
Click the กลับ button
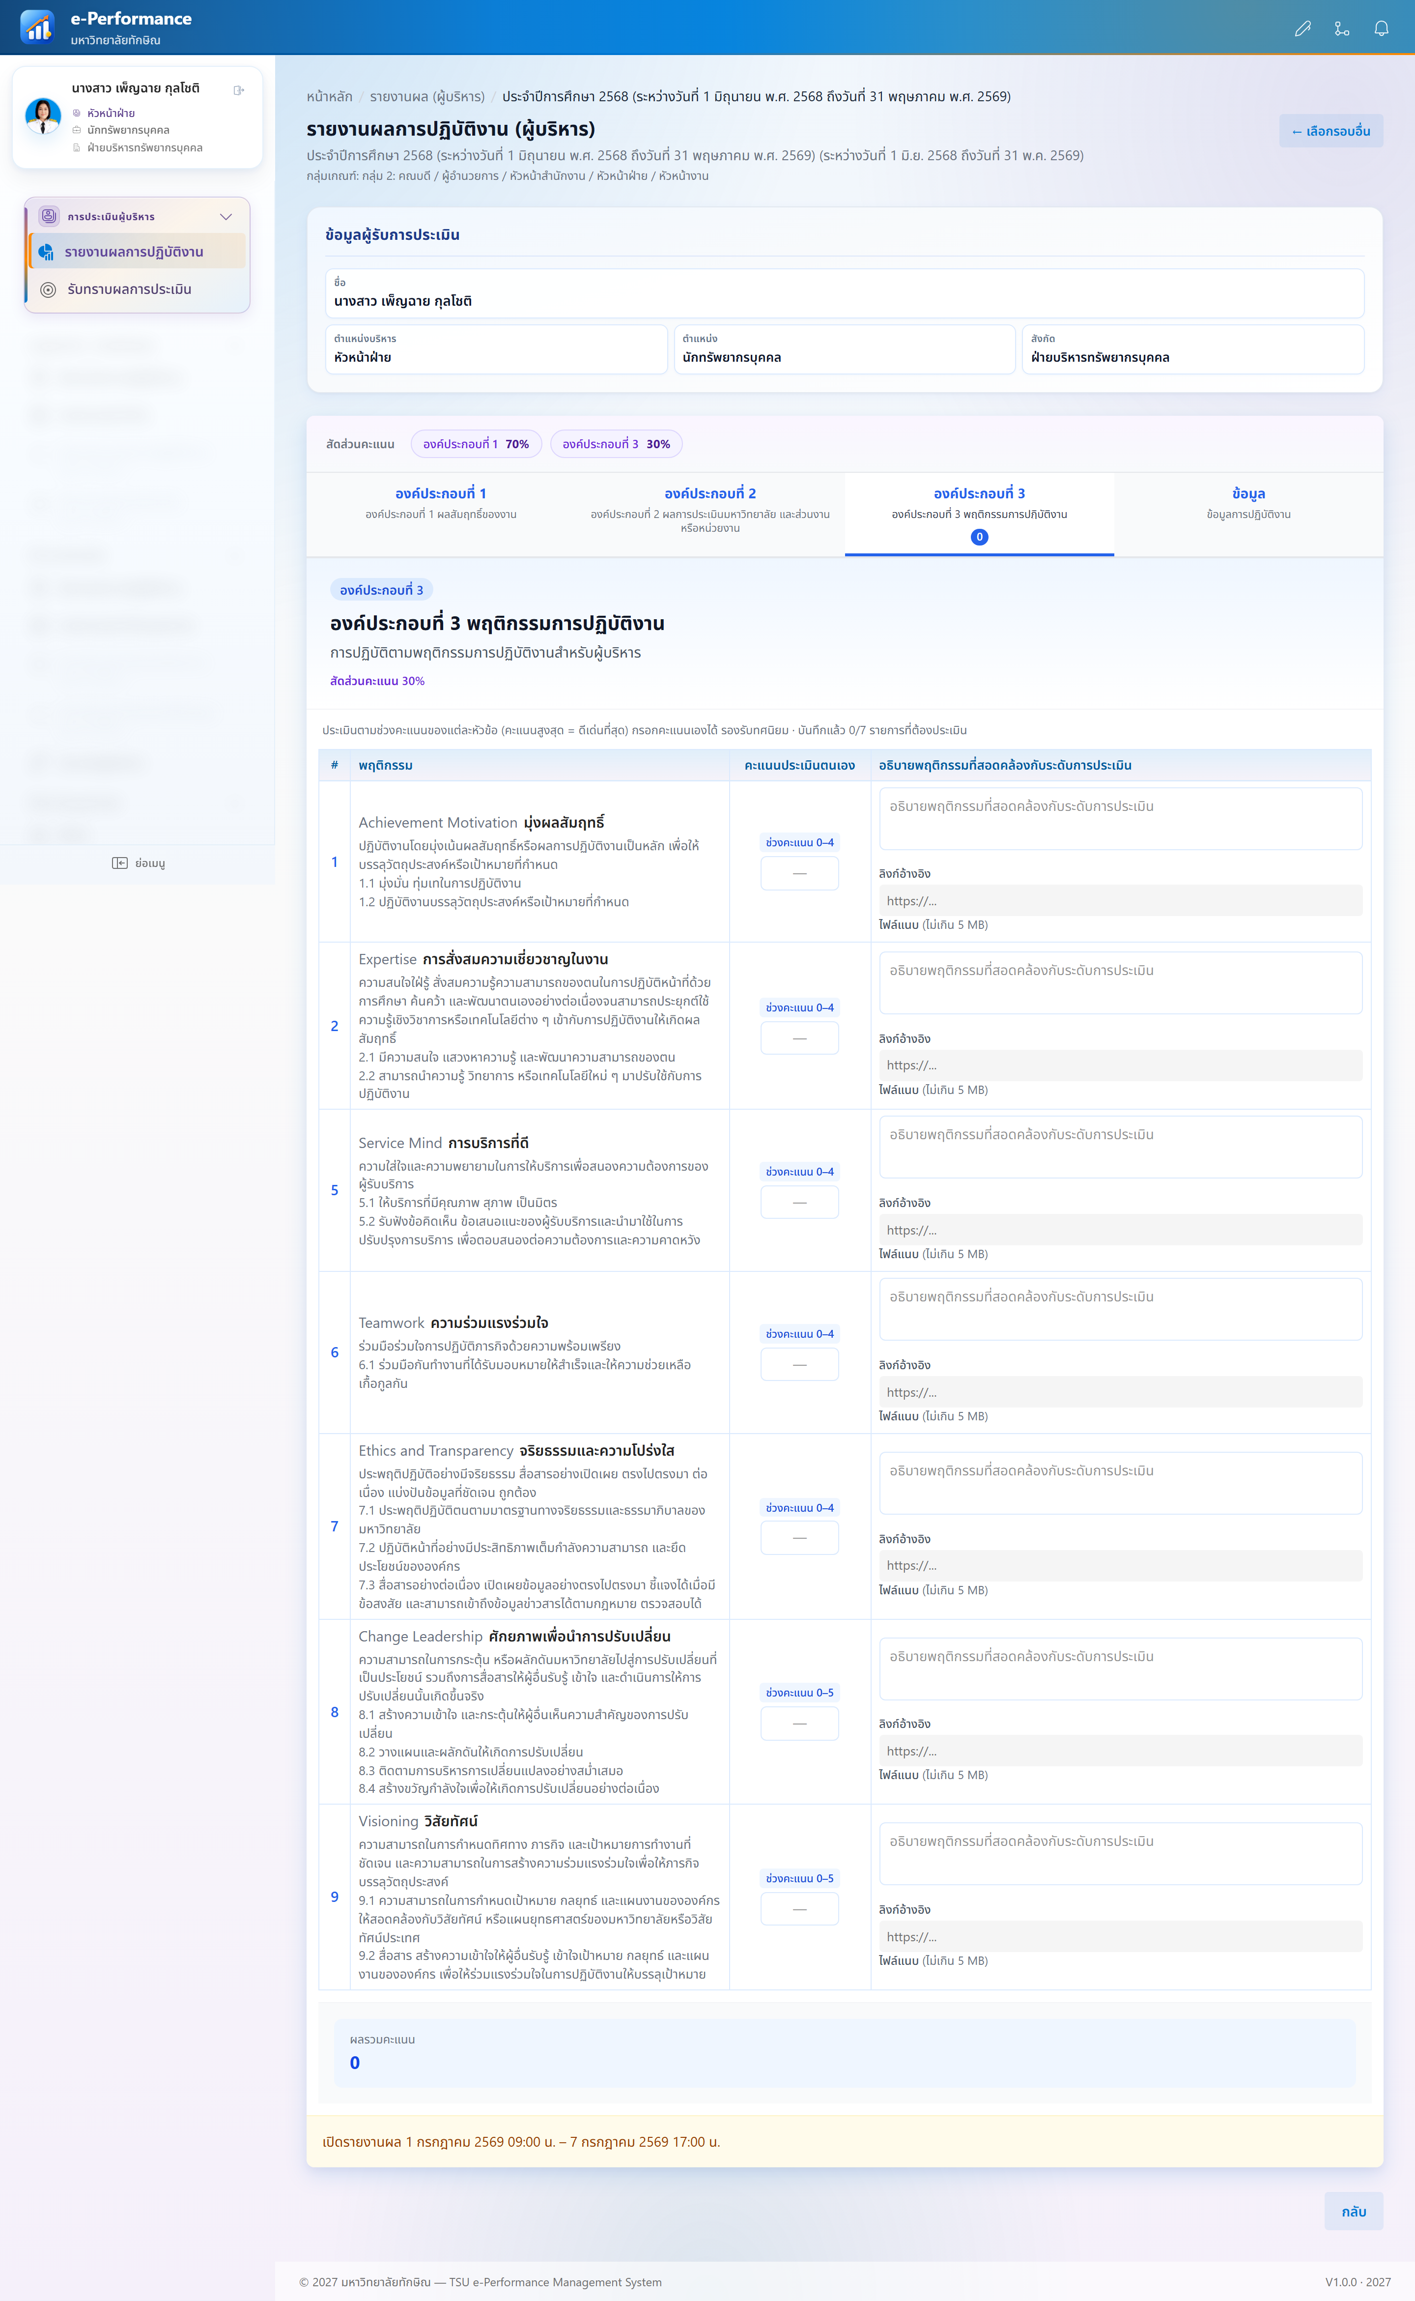coord(1353,2210)
